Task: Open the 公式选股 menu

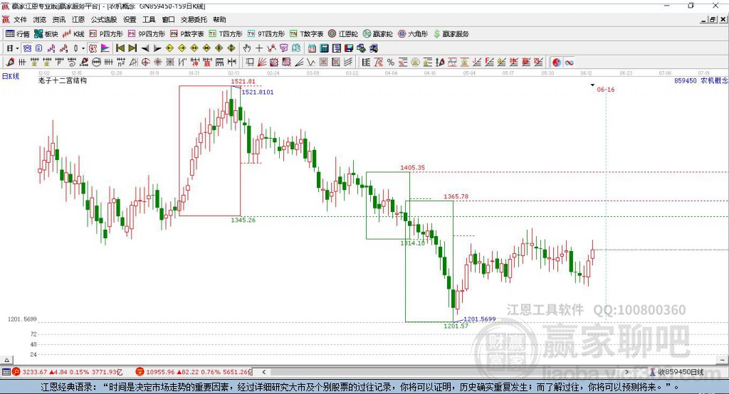Action: tap(104, 19)
